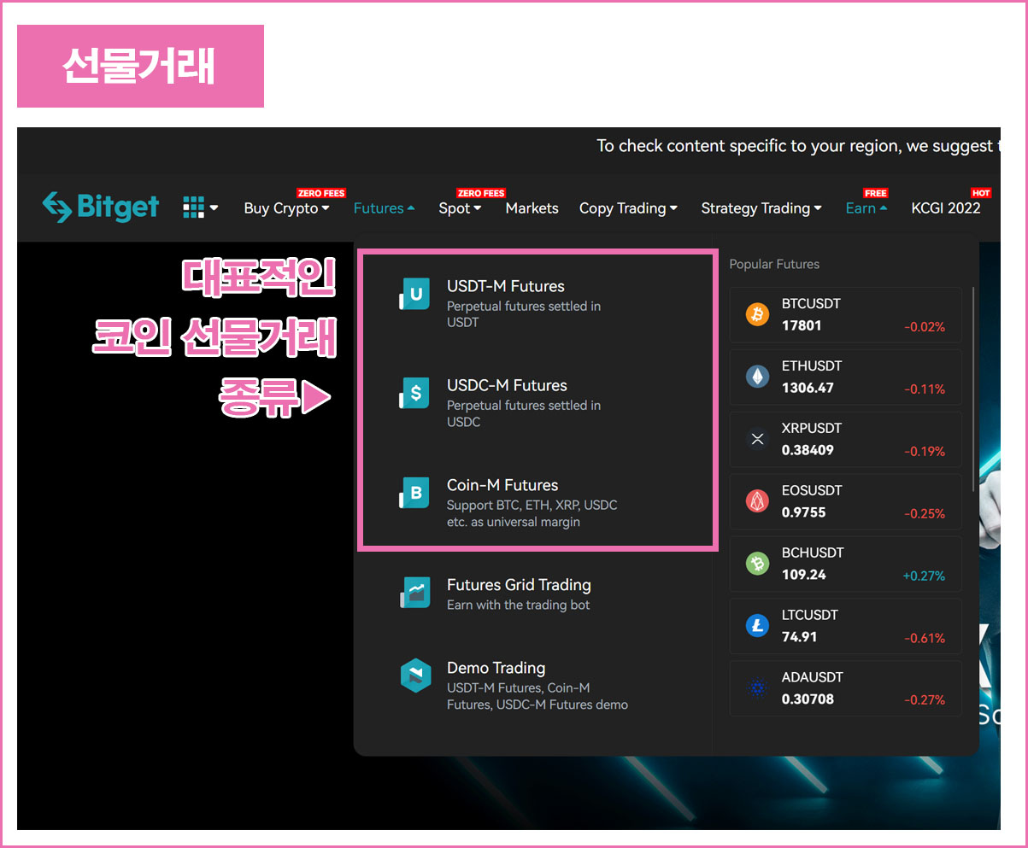1028x848 pixels.
Task: Click the Futures Grid Trading chart icon
Action: pos(414,593)
